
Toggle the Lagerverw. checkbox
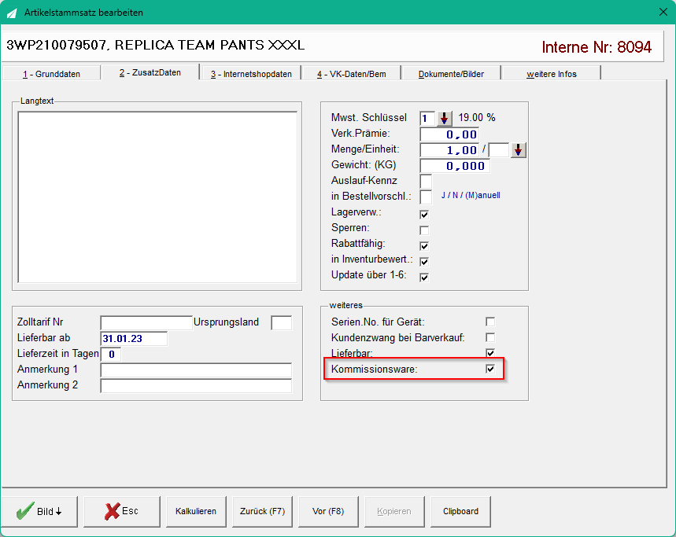424,214
